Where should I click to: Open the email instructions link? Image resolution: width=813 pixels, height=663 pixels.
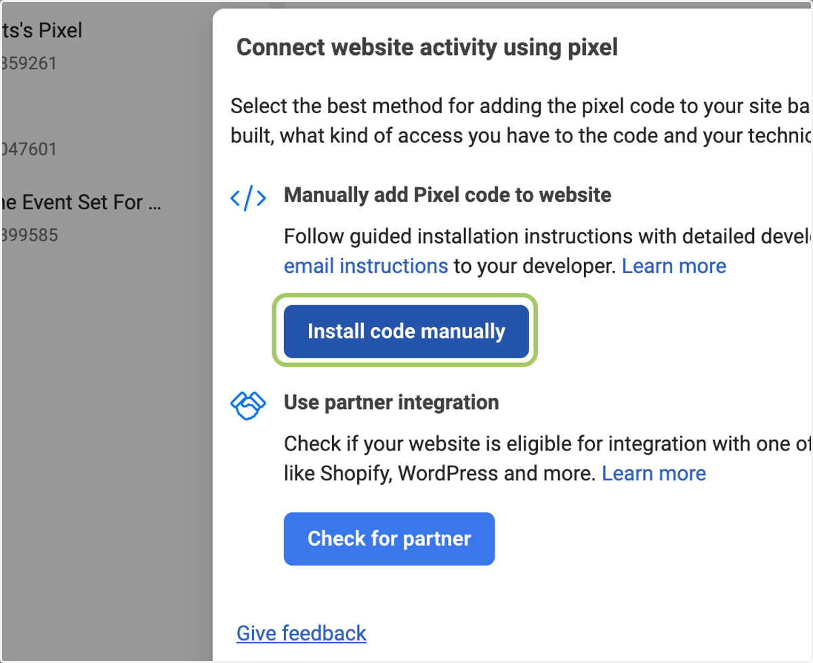(x=366, y=266)
